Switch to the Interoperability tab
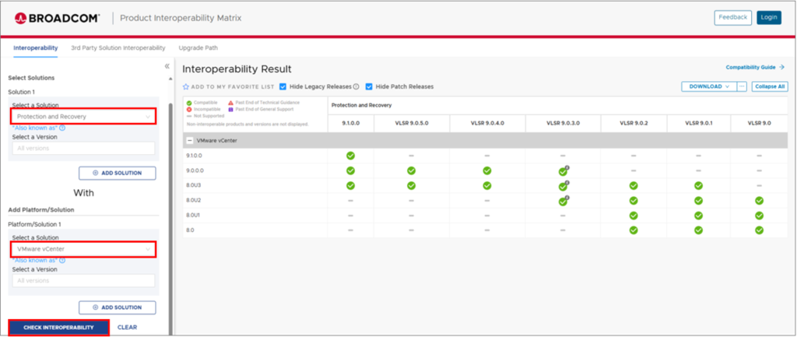This screenshot has height=337, width=797. (36, 48)
